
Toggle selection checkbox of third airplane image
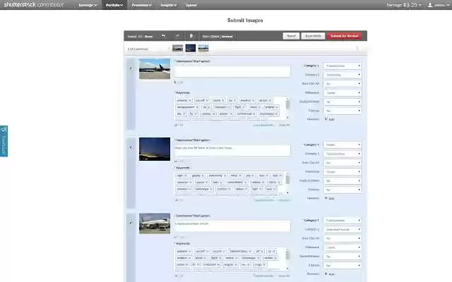click(x=131, y=223)
